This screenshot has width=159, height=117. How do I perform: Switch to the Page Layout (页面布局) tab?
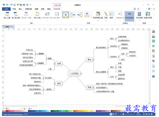(28, 9)
